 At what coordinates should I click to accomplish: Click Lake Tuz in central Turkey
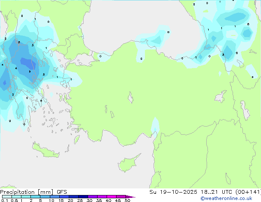(130, 97)
